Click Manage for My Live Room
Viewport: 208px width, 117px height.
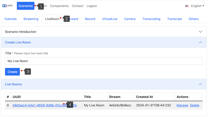[x=182, y=105]
